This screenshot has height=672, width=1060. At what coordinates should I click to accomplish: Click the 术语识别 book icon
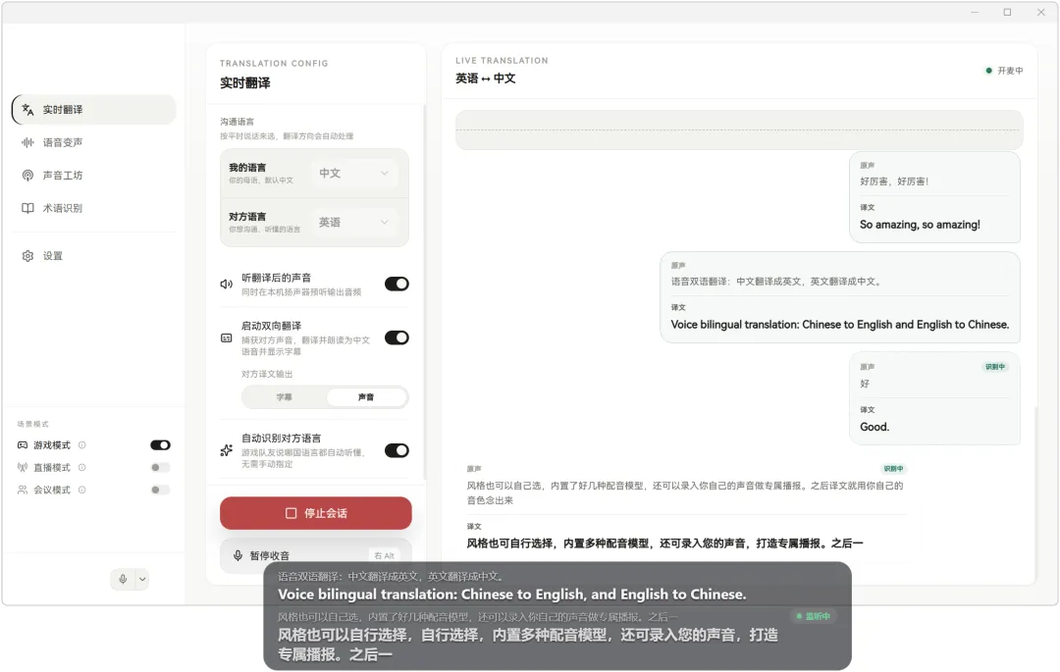[27, 208]
